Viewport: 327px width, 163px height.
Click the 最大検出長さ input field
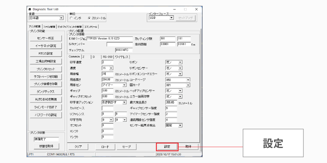171,102
